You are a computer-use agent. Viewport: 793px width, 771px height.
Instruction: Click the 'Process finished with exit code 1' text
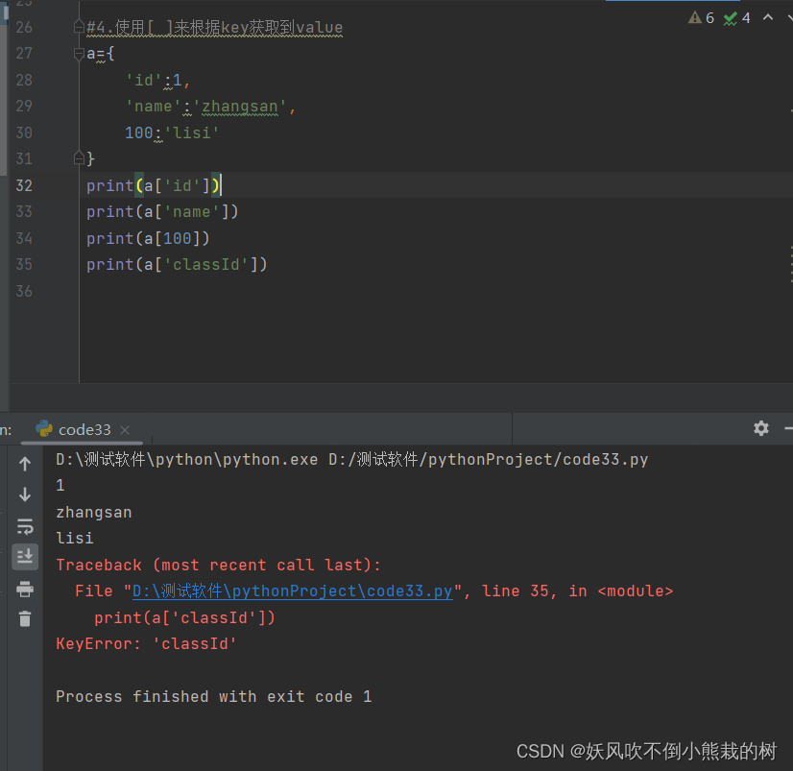pos(214,697)
